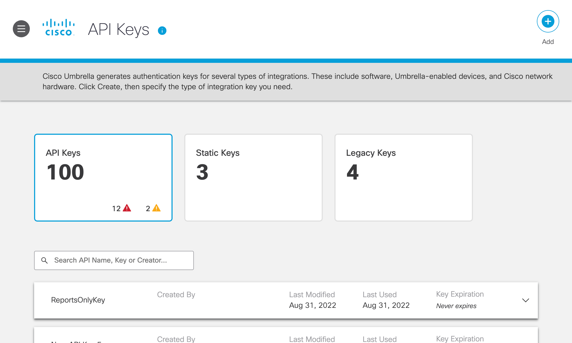
Task: Click the blue info icon beside API Keys
Action: (162, 31)
